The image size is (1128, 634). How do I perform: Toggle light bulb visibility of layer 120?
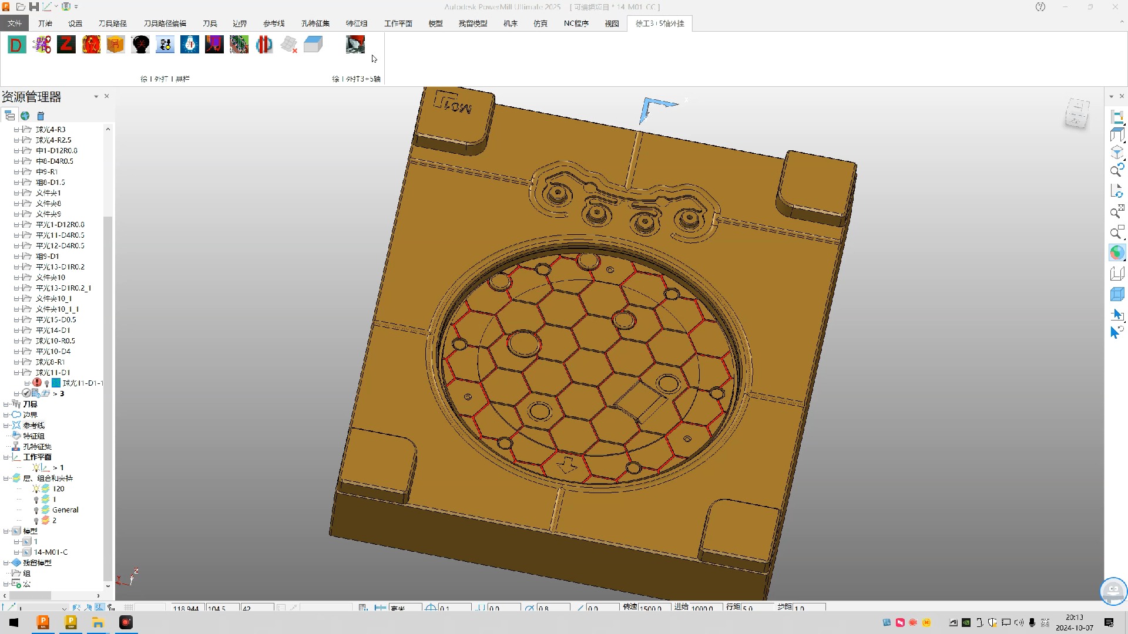coord(36,489)
